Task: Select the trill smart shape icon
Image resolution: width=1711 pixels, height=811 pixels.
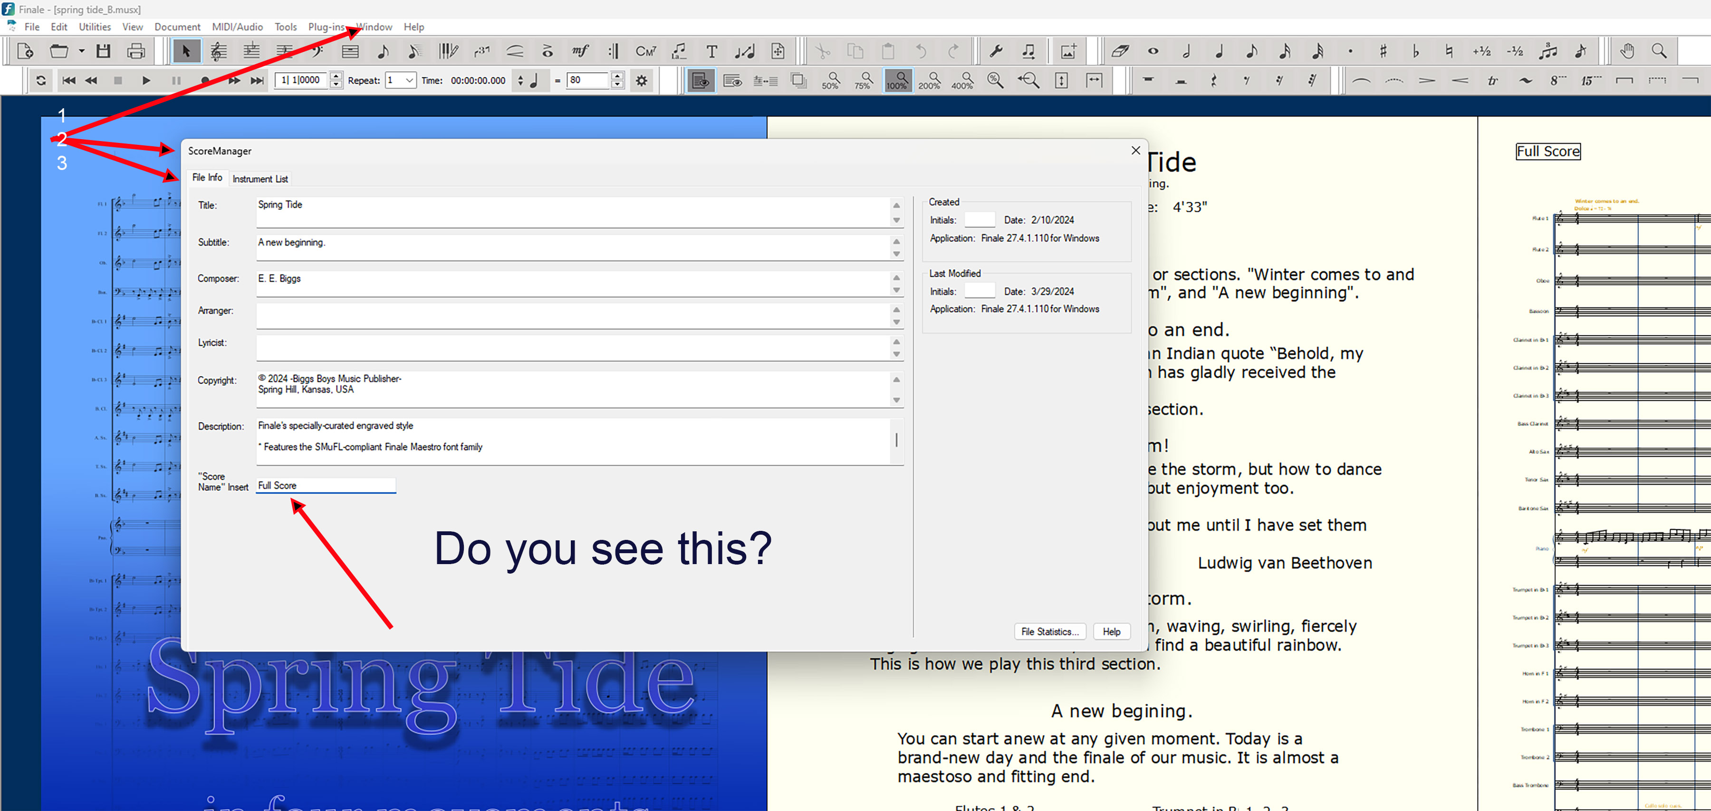Action: tap(1492, 81)
